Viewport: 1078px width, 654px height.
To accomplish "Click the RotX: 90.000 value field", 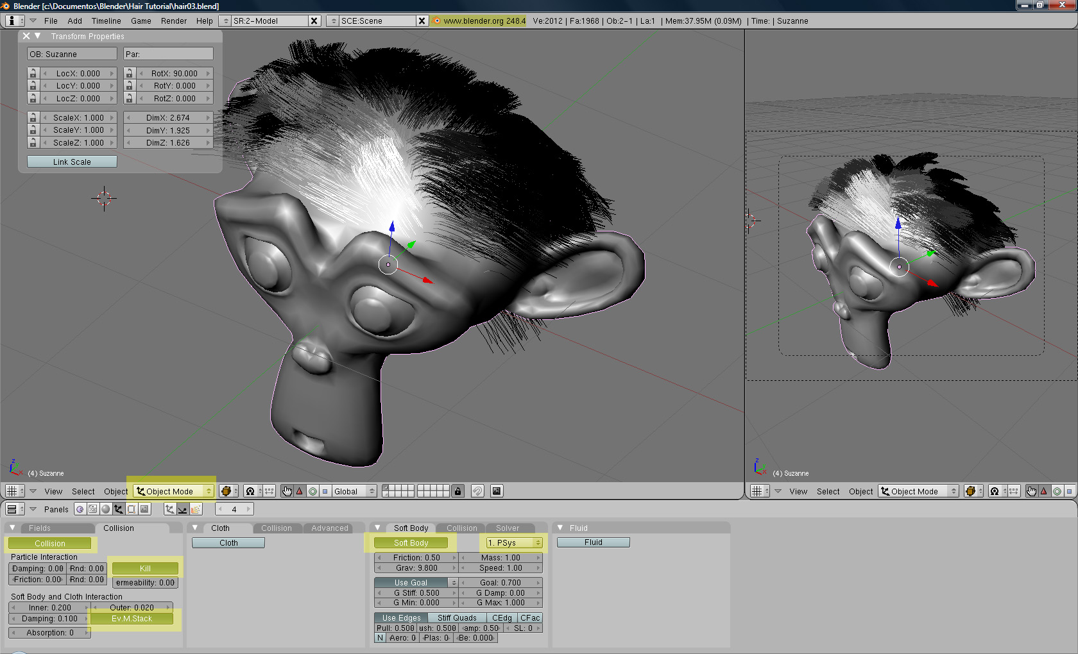I will [174, 73].
